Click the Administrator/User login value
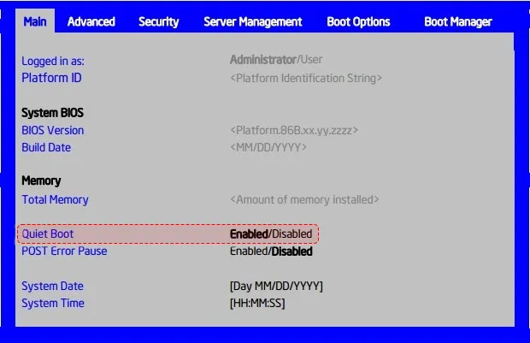Screen dimensions: 530x343 coord(276,60)
